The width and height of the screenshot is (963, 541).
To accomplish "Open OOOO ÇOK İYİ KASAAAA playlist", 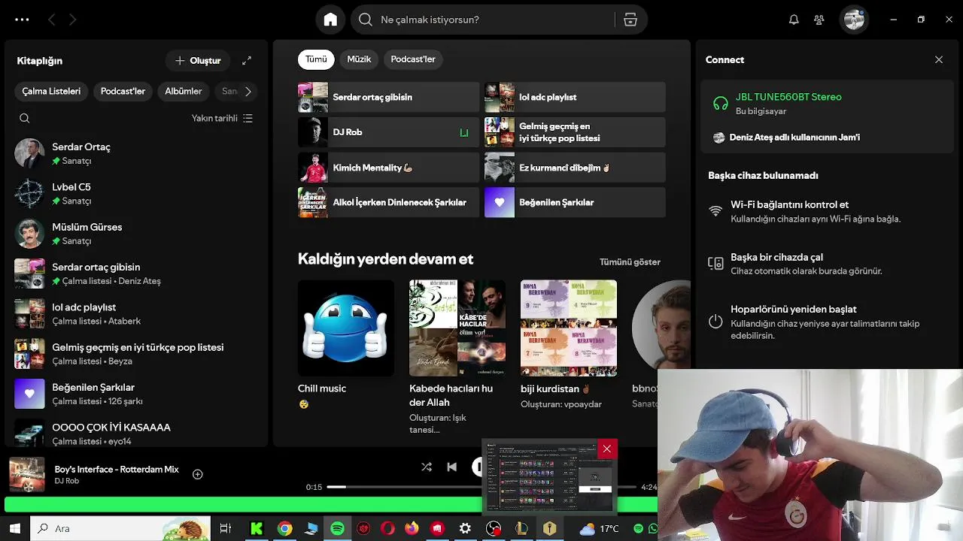I will (x=135, y=434).
